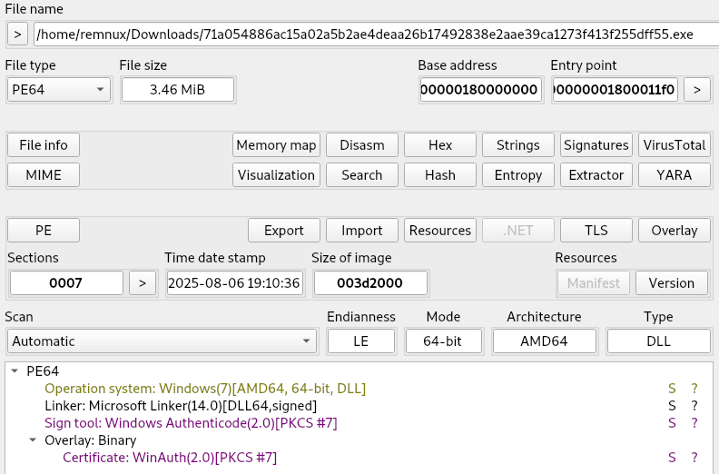This screenshot has width=719, height=474.
Task: Open the Overlay view
Action: [x=675, y=230]
